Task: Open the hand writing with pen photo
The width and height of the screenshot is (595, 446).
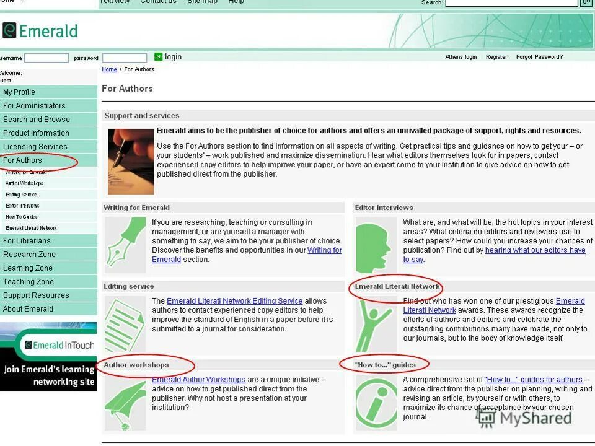Action: (x=131, y=162)
